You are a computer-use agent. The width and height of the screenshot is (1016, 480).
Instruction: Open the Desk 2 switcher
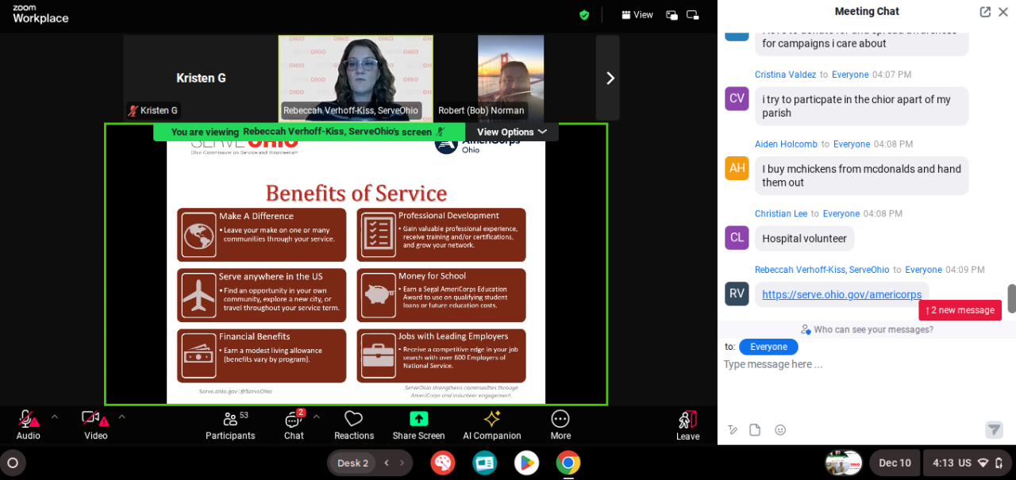pyautogui.click(x=352, y=463)
